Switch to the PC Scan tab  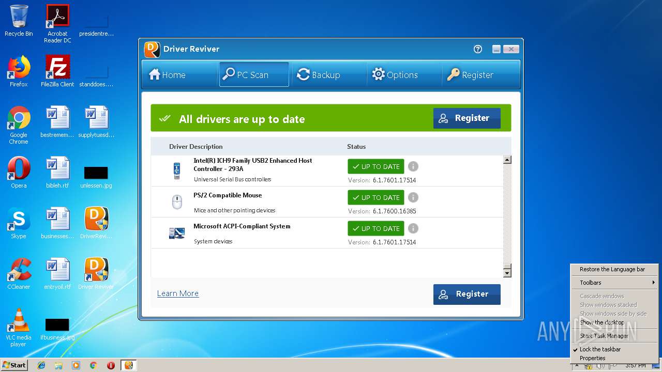coord(254,75)
